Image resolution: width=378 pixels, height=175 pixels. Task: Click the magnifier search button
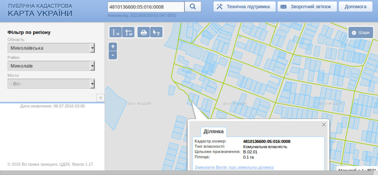193,7
